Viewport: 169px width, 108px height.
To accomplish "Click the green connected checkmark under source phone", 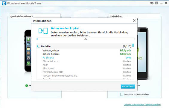I will pos(27,86).
